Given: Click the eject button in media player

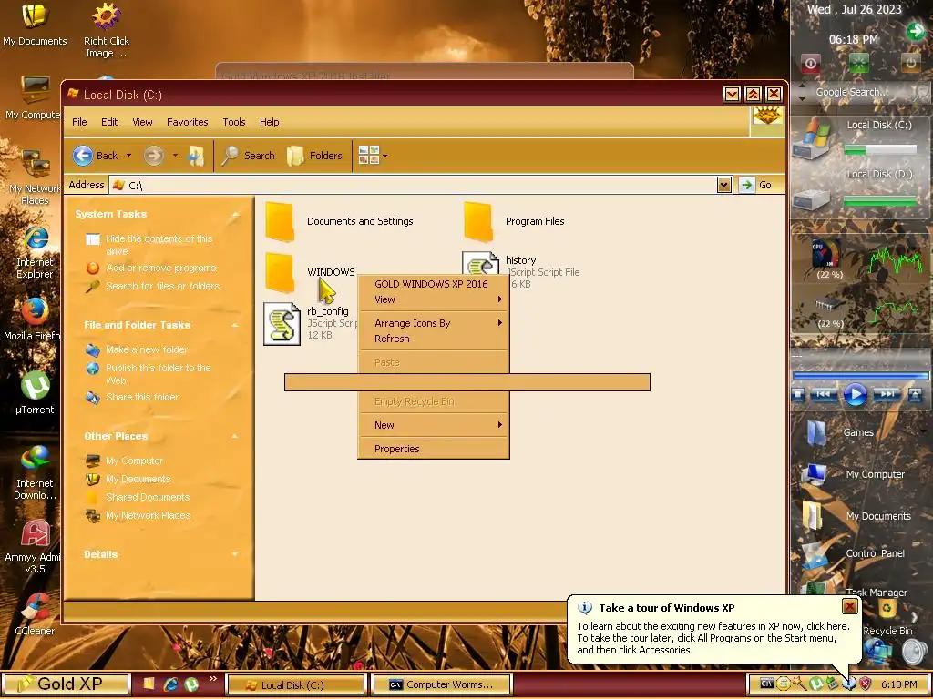Looking at the screenshot, I should [915, 395].
